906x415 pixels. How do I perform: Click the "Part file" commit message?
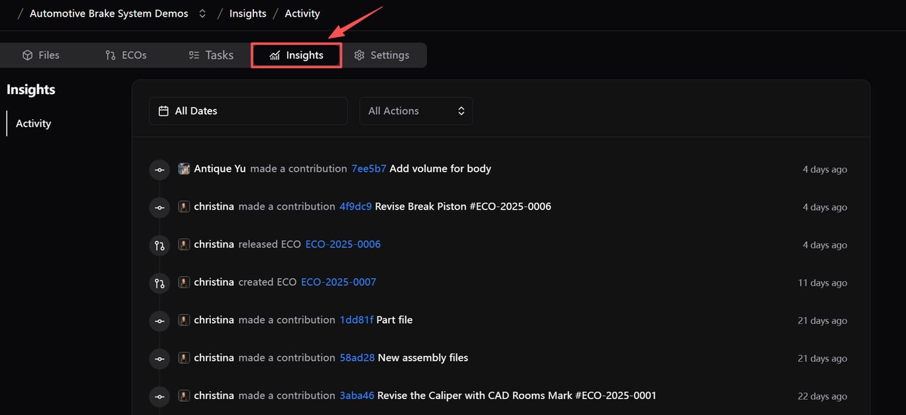395,320
